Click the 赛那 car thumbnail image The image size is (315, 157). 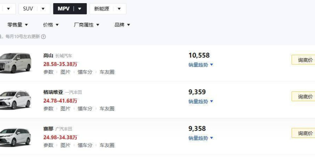pyautogui.click(x=15, y=137)
